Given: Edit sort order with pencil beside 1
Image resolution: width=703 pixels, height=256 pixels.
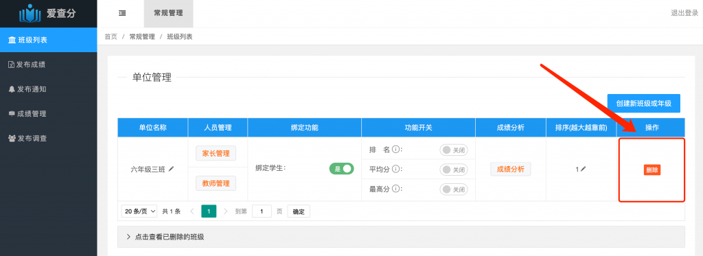Looking at the screenshot, I should [x=583, y=169].
